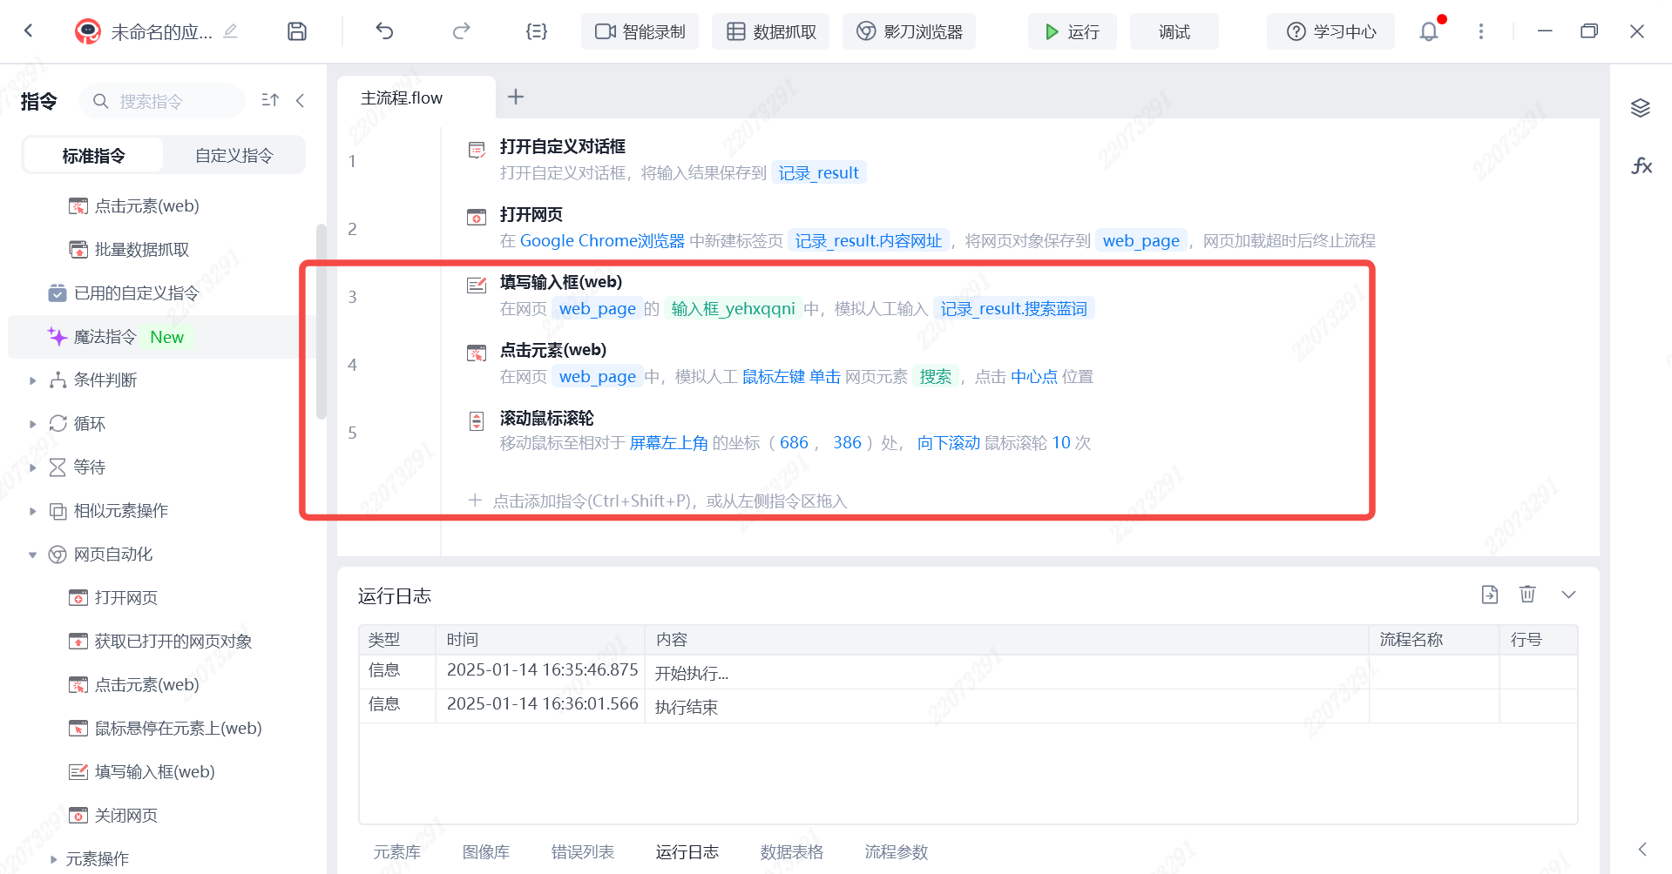
Task: Select the 标准指令 toggle
Action: pyautogui.click(x=93, y=156)
